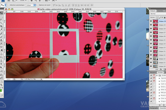Uncheck the Vignette action checkbox
Screen dimensions: 166x110
click(151, 78)
